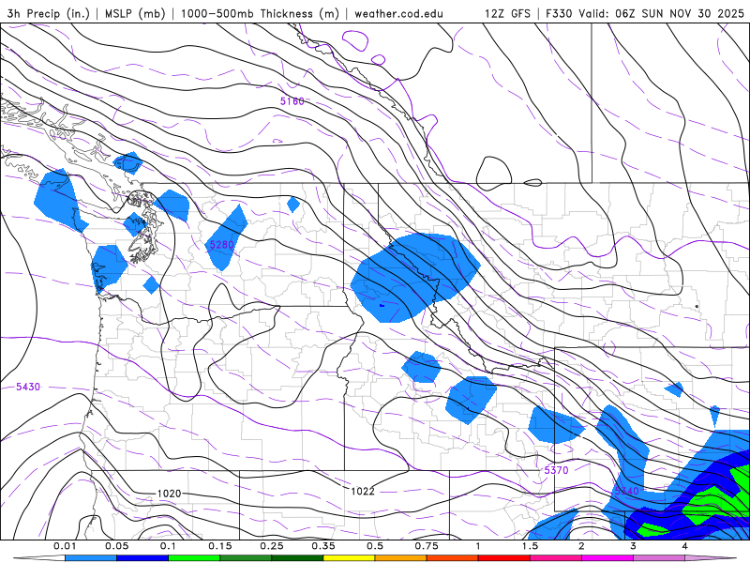Click the 1022 isobar label
The height and width of the screenshot is (563, 750).
363,491
